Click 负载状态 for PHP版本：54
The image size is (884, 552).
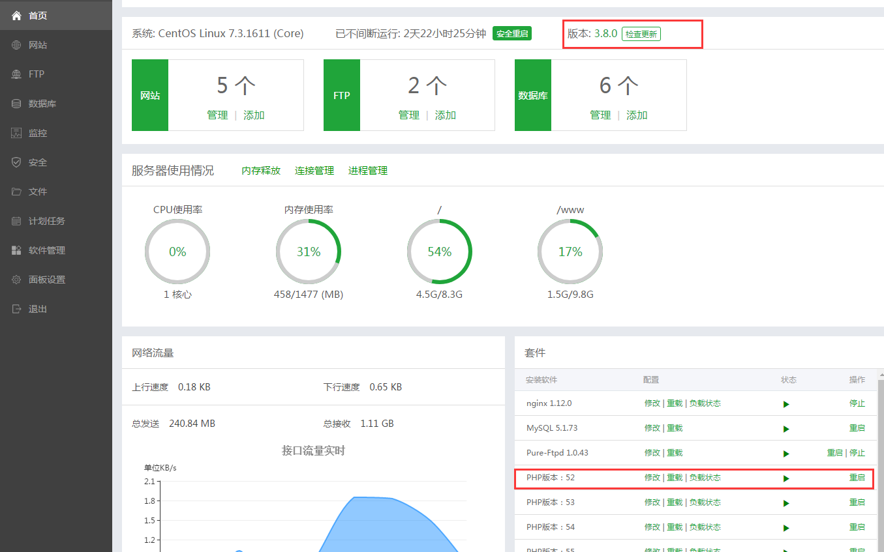coord(705,527)
